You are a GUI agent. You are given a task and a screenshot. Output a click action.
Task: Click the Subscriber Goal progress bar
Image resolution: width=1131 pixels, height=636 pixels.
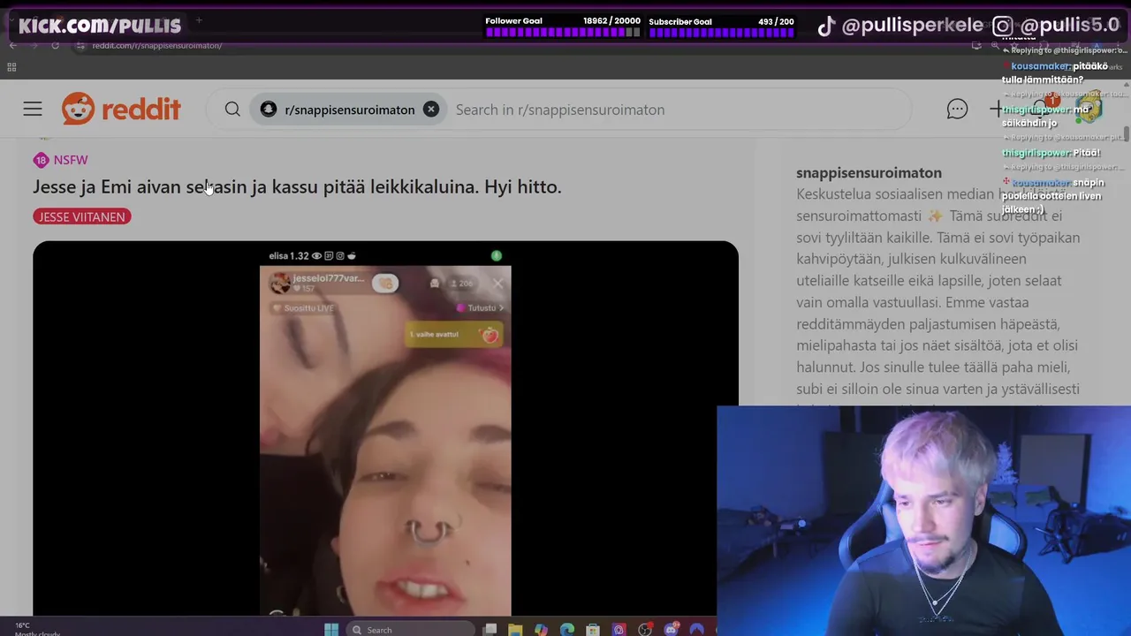[721, 32]
